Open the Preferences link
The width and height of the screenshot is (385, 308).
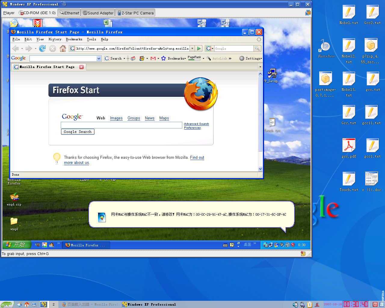click(192, 128)
